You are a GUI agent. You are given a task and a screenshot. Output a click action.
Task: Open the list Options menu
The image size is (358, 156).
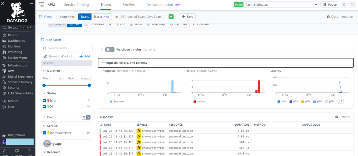click(342, 117)
